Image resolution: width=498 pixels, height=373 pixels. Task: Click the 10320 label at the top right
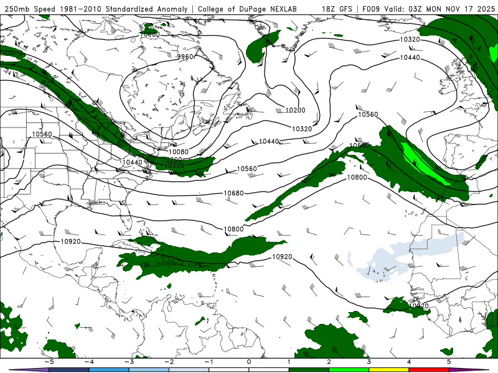410,39
